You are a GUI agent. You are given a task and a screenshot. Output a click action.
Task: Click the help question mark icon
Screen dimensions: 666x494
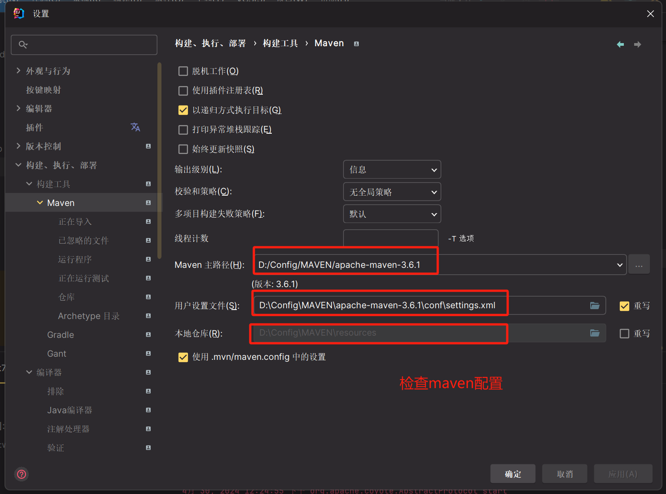coord(22,474)
